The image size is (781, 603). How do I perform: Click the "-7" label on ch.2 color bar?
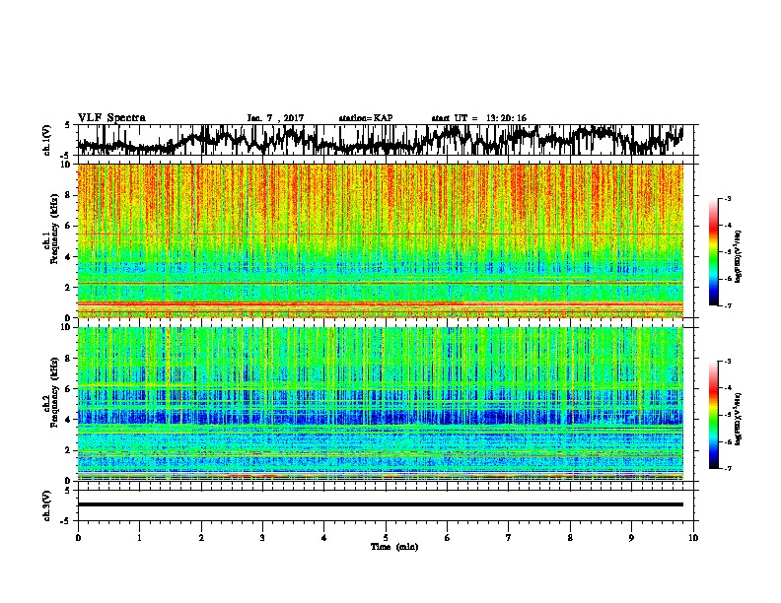[727, 468]
